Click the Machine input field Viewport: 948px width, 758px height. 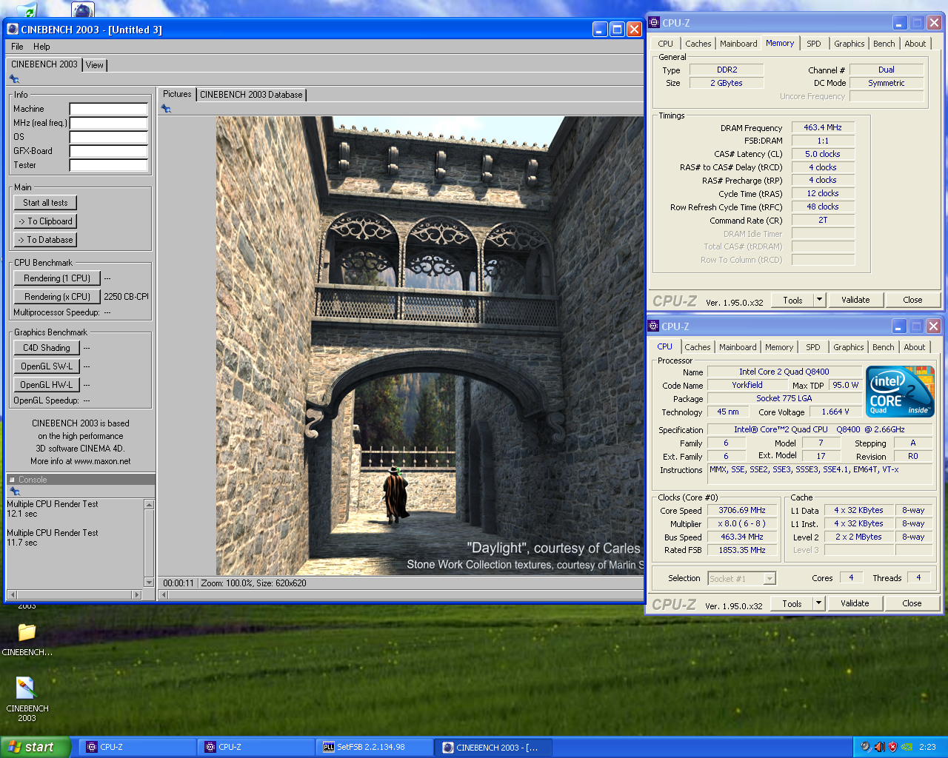coord(109,109)
